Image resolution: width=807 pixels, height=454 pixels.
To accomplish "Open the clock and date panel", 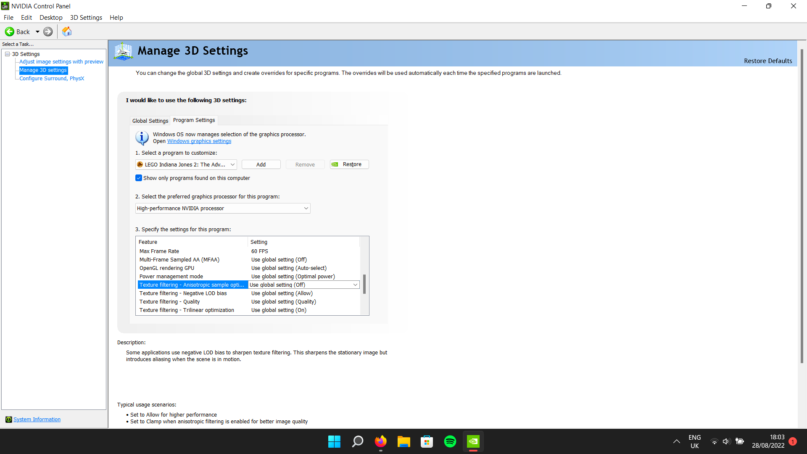I will coord(768,441).
